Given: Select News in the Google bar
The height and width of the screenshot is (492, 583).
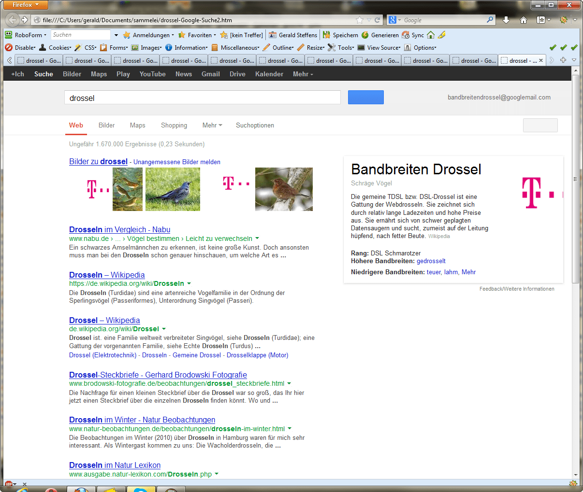Looking at the screenshot, I should click(x=184, y=74).
